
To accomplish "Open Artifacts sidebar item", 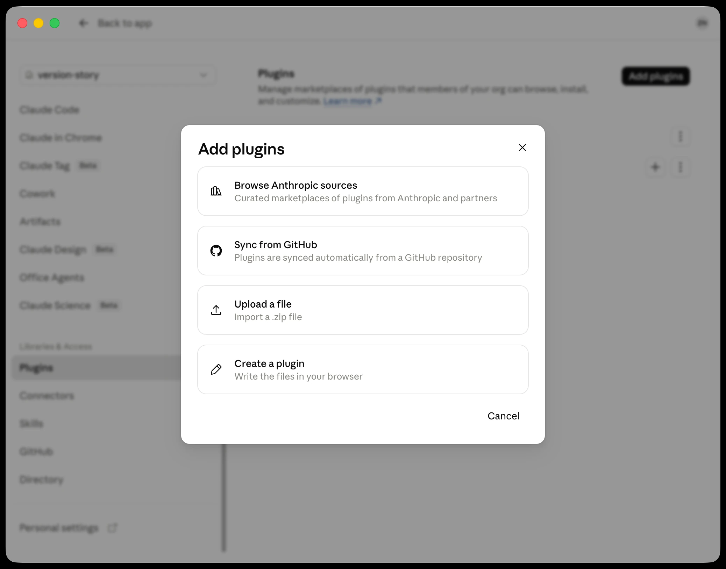I will [x=40, y=222].
